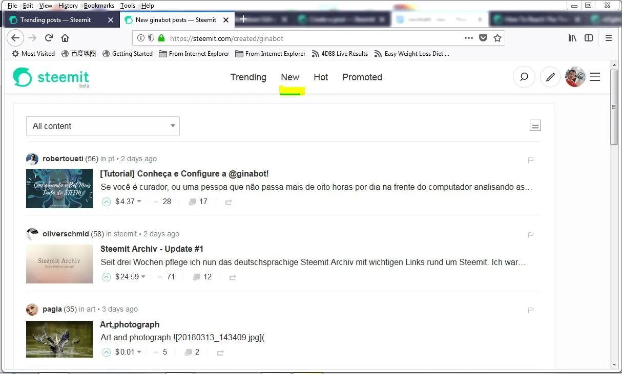Resteem the Steemit Archiv post
The image size is (622, 374).
(x=233, y=277)
